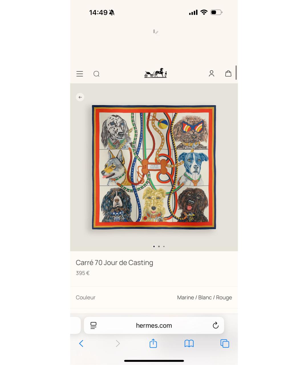Viewport: 308px width, 365px height.
Task: Show all open Safari tabs
Action: tap(225, 344)
